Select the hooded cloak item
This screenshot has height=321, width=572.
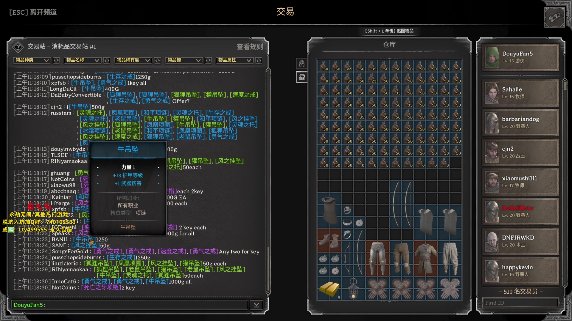329,210
